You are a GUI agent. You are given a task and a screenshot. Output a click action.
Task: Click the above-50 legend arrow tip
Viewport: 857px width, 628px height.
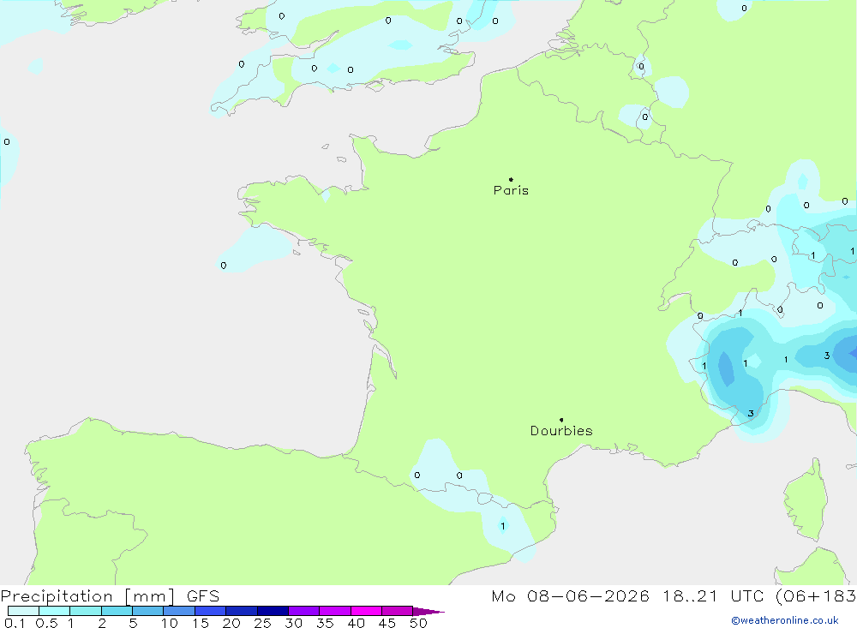coord(428,612)
